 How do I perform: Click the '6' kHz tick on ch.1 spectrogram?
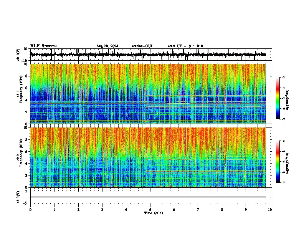(x=26, y=88)
